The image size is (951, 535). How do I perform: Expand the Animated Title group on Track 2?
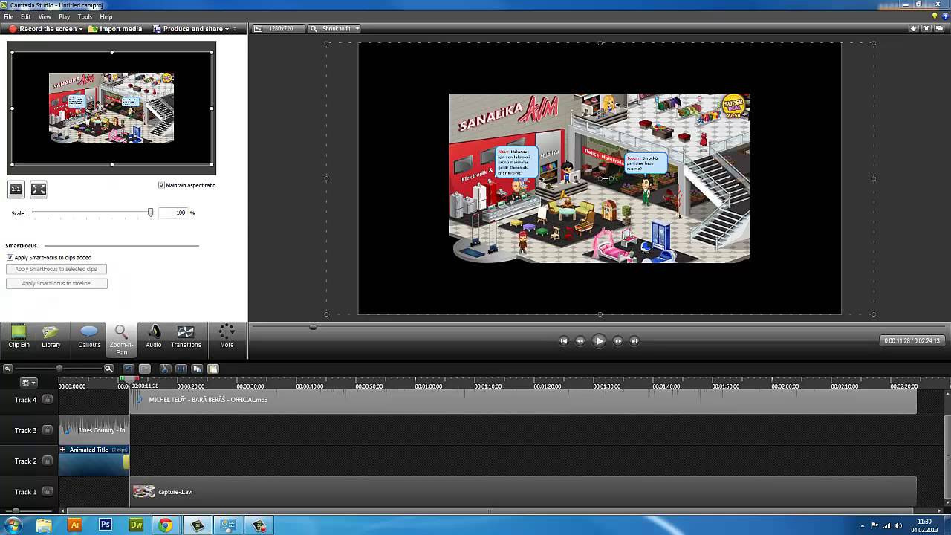coord(63,450)
